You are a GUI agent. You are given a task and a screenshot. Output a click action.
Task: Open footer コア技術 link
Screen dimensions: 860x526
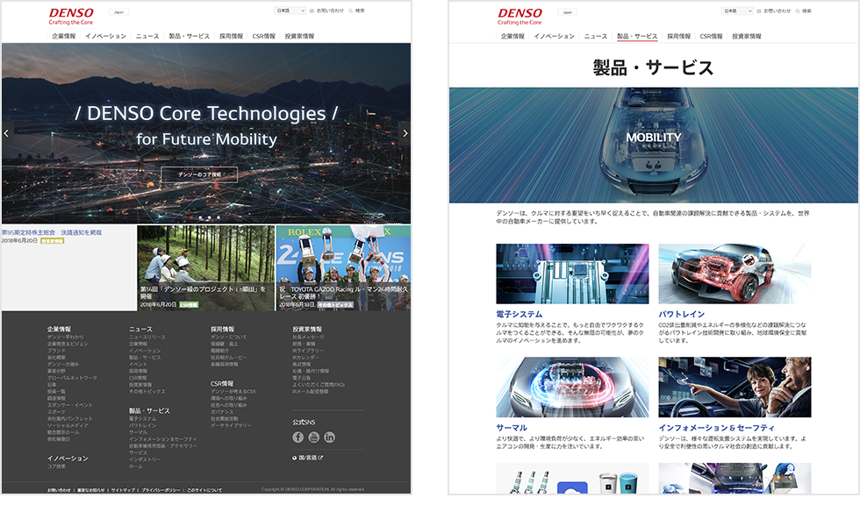[x=56, y=466]
